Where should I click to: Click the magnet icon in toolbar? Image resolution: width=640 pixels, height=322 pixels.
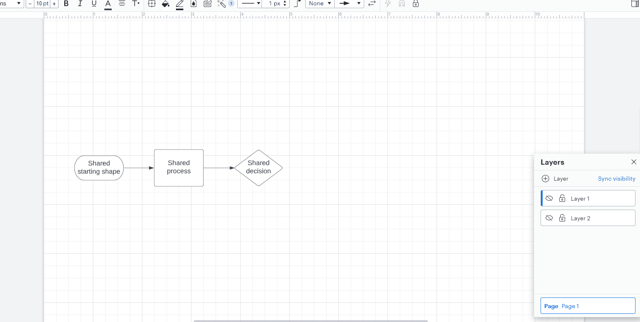[x=402, y=4]
